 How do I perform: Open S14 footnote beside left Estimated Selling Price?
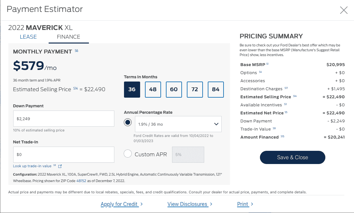[x=75, y=88]
